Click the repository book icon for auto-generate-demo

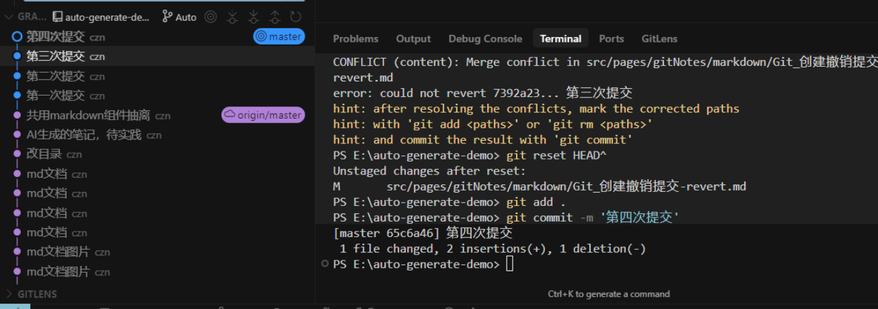click(57, 17)
